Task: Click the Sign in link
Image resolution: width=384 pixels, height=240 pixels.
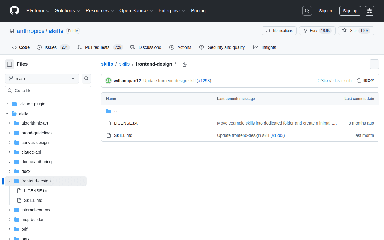Action: click(x=325, y=11)
